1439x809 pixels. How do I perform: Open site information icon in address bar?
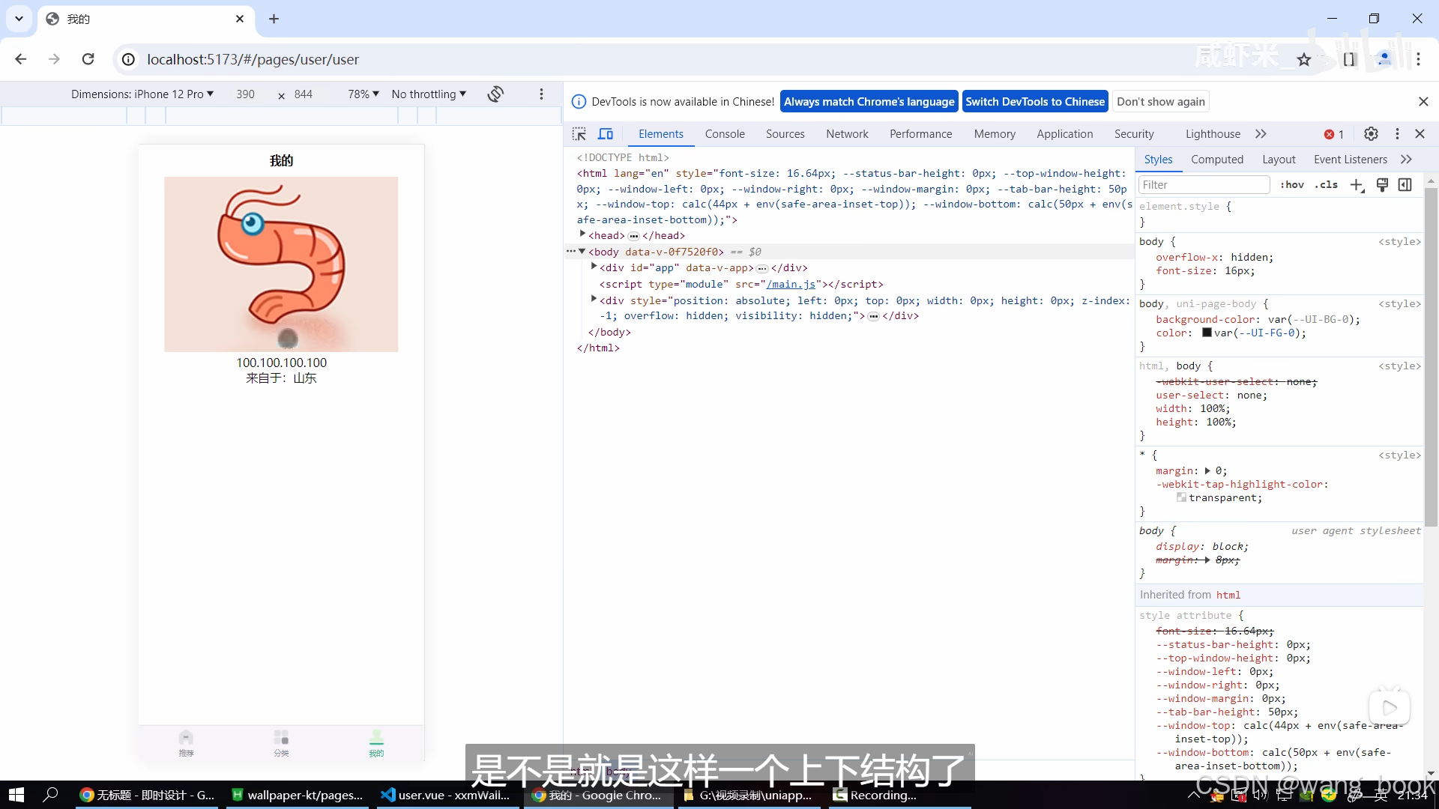[x=129, y=59]
